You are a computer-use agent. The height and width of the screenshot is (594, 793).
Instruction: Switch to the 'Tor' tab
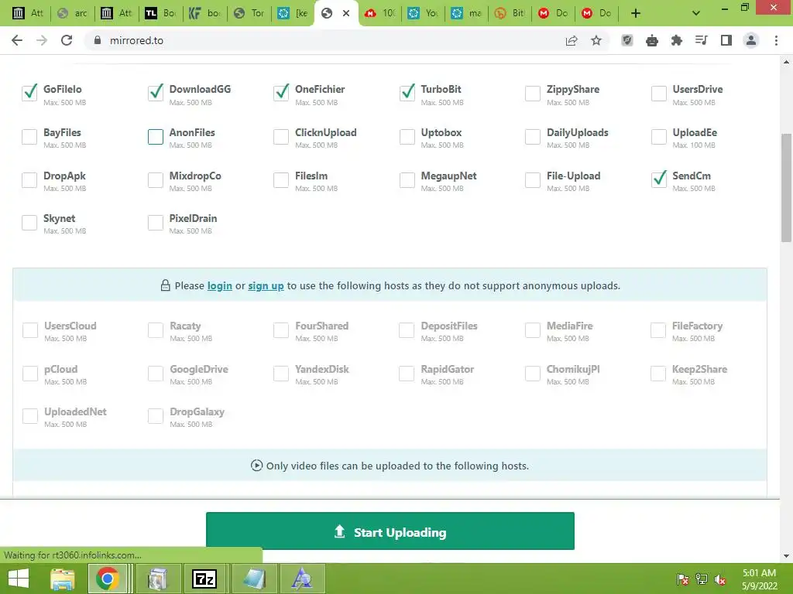249,13
